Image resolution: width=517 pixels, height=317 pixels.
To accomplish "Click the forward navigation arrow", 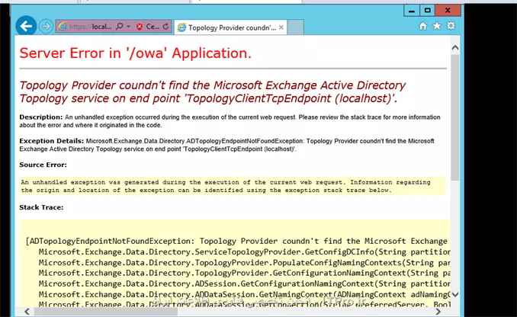I will tap(46, 26).
